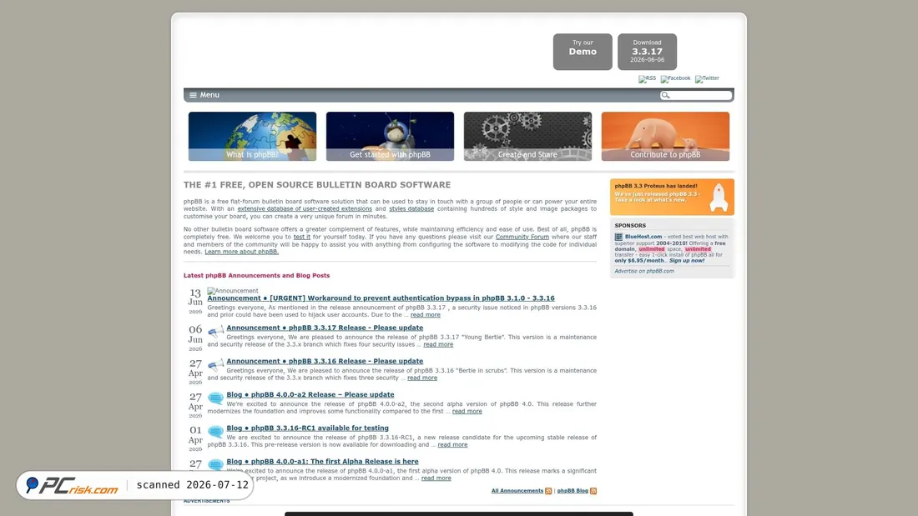Open 'Create and Share' gears banner
The height and width of the screenshot is (516, 918).
(527, 137)
